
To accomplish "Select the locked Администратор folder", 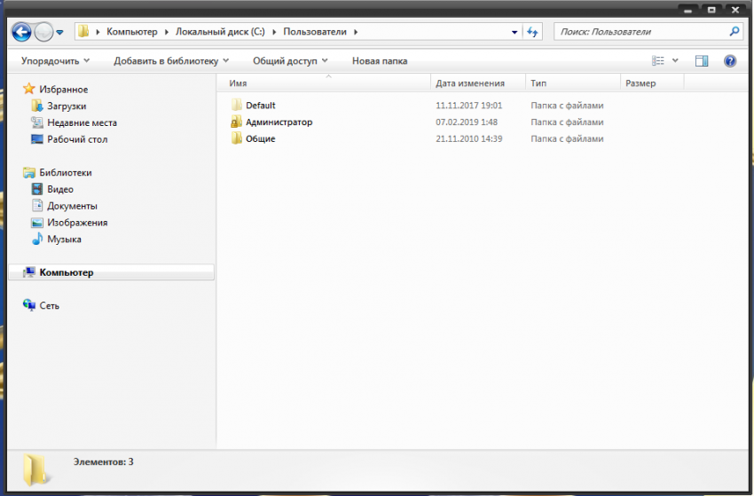I will (237, 122).
